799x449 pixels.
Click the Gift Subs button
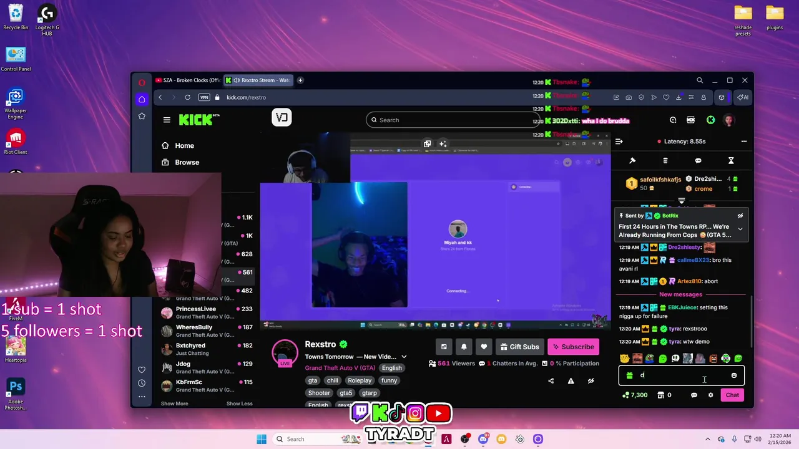(x=520, y=347)
